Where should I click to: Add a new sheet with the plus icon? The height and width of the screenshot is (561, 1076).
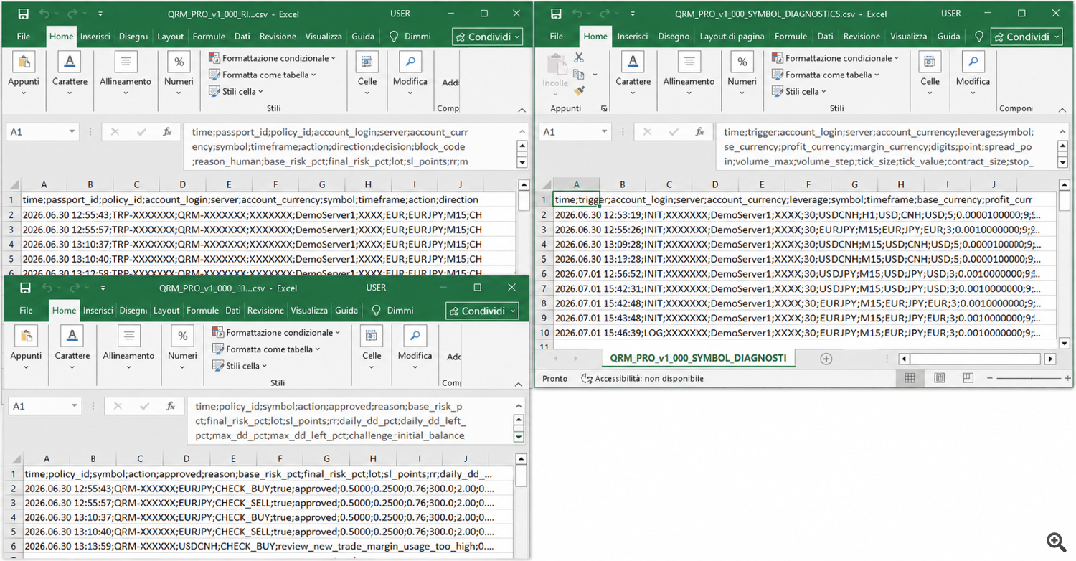826,359
